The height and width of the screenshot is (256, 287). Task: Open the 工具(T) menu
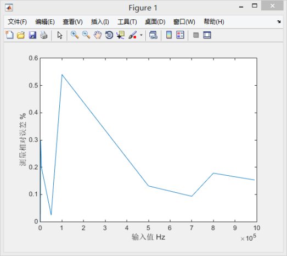[x=127, y=22]
